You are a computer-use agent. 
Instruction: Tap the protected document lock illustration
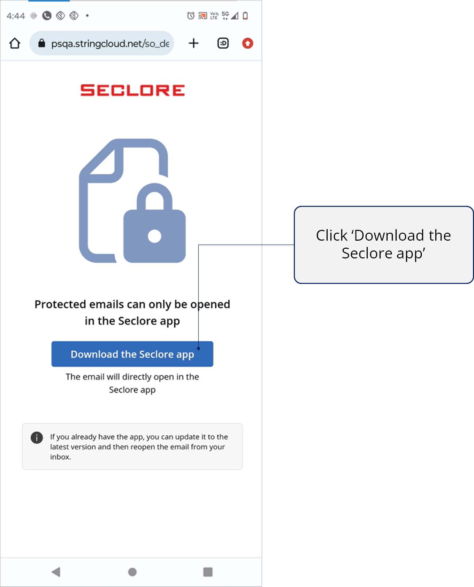(132, 201)
